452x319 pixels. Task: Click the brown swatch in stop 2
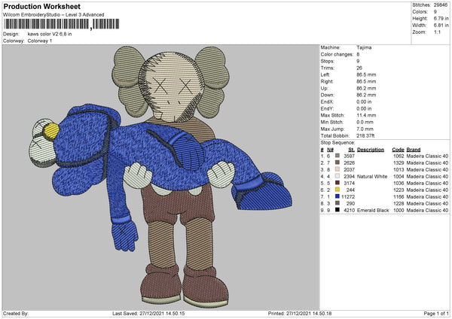(338, 162)
